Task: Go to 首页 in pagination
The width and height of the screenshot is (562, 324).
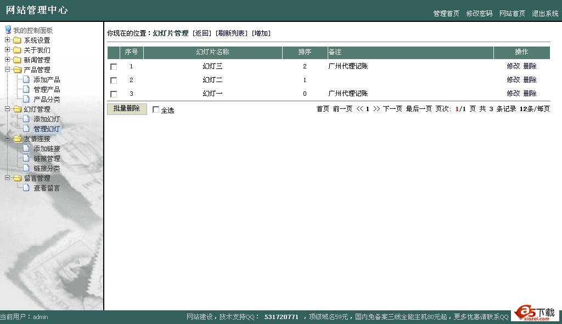Action: [x=323, y=109]
